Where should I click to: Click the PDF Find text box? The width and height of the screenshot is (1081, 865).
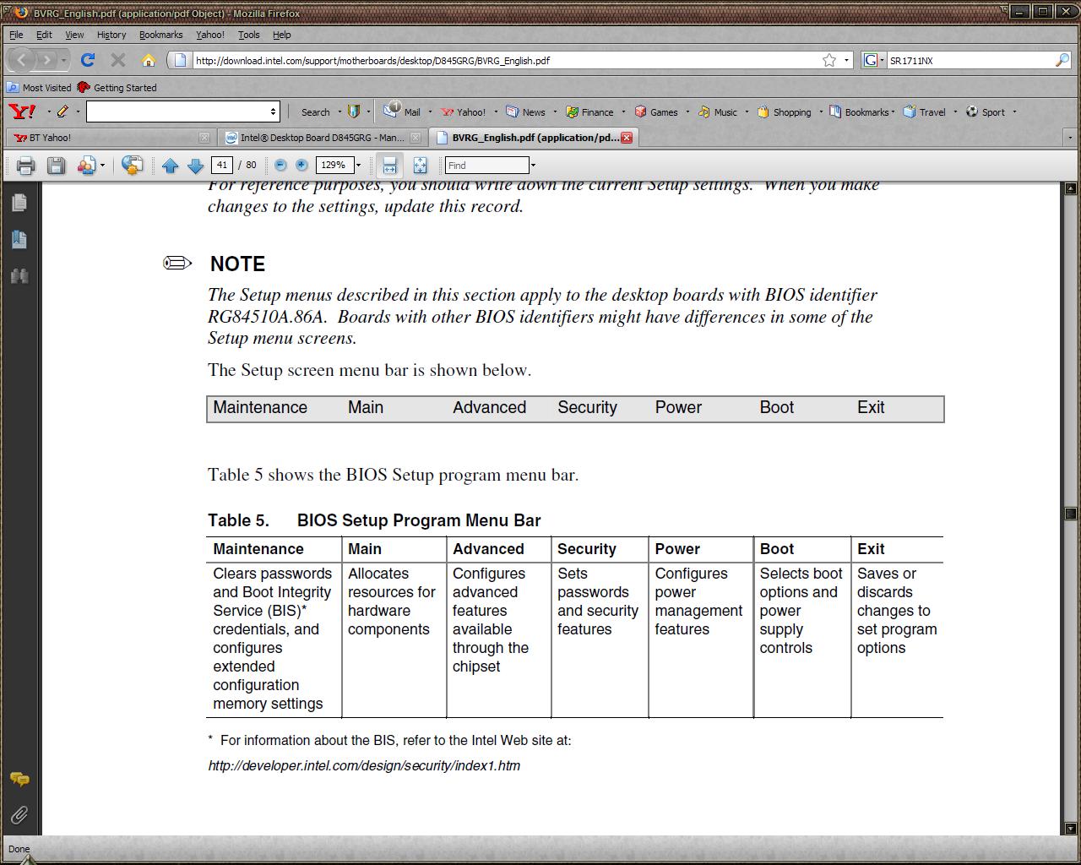[x=486, y=166]
